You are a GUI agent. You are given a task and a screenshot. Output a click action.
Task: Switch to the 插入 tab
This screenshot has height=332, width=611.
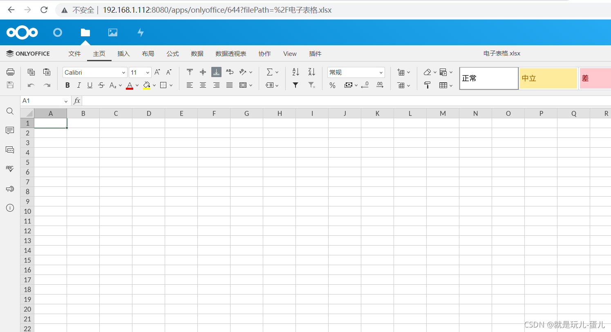click(123, 54)
